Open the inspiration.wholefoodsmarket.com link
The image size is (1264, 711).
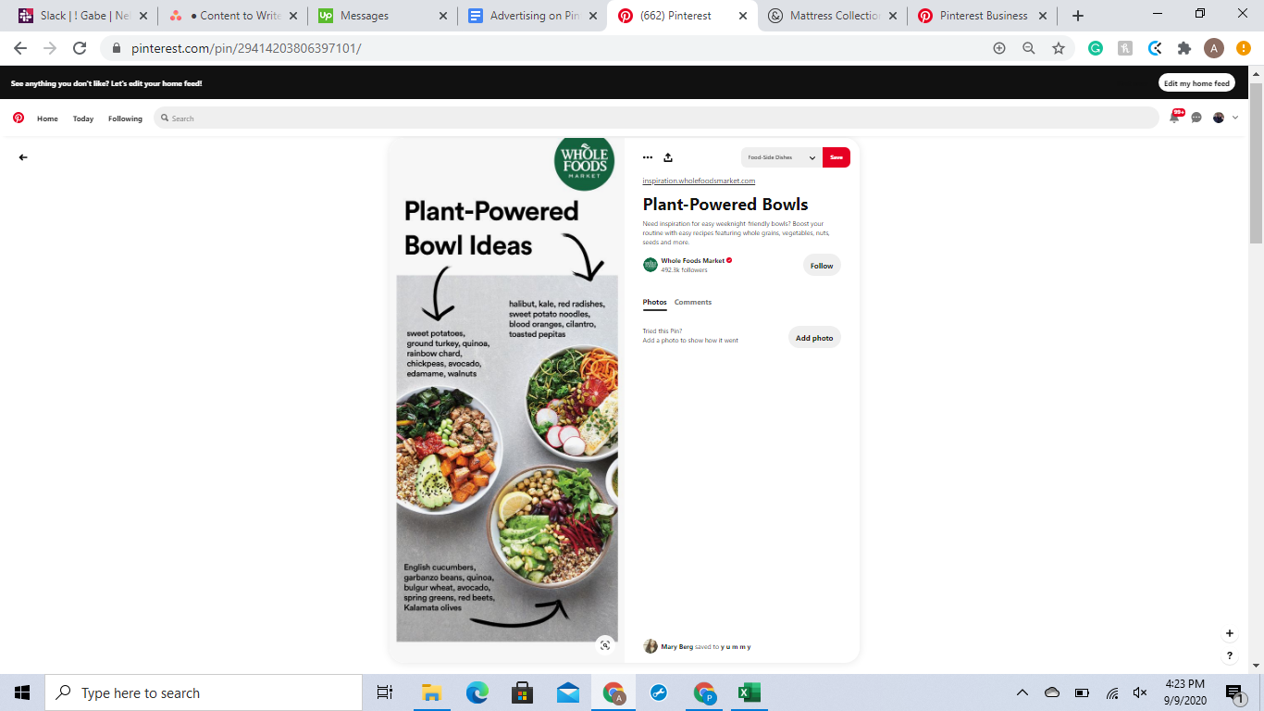click(699, 181)
